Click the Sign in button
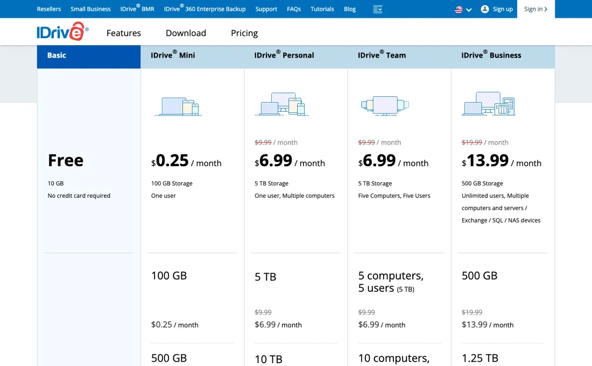 pyautogui.click(x=535, y=9)
